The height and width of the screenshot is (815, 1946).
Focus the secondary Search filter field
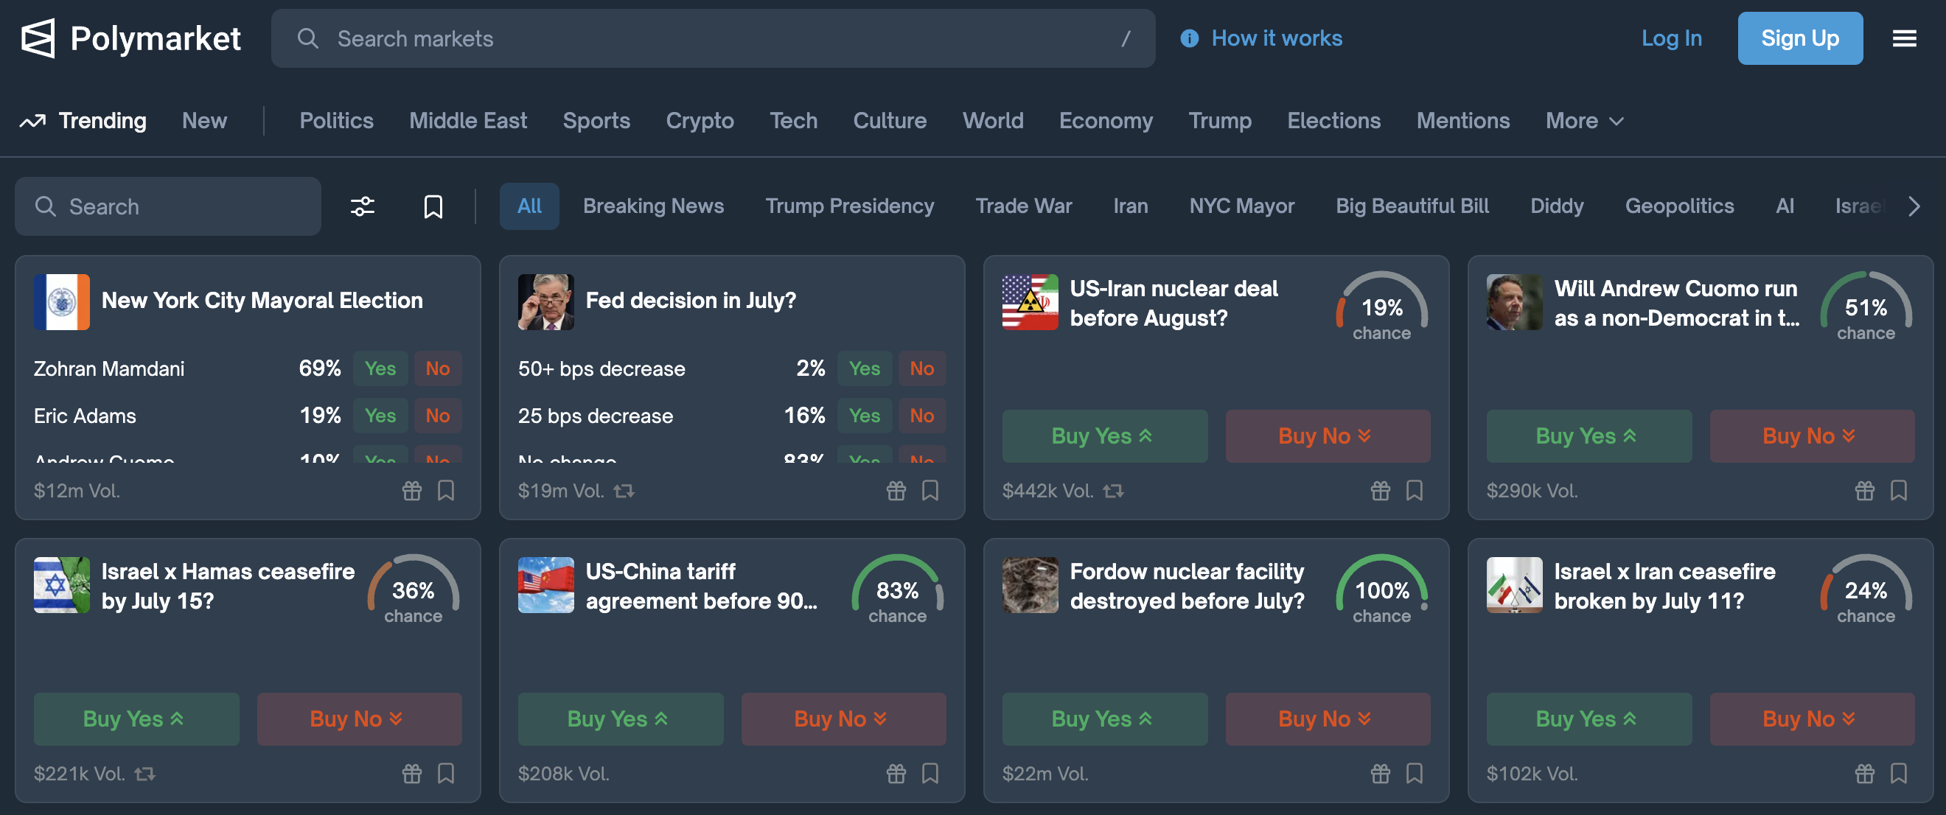click(x=168, y=206)
